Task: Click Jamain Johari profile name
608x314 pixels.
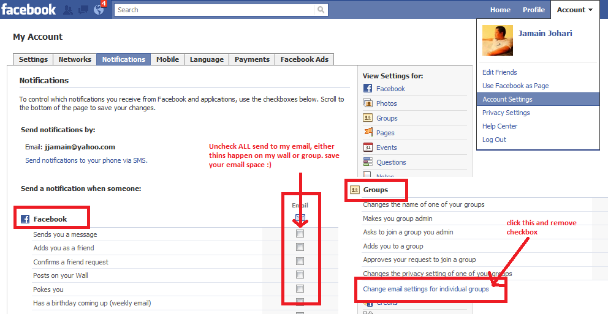Action: tap(545, 33)
